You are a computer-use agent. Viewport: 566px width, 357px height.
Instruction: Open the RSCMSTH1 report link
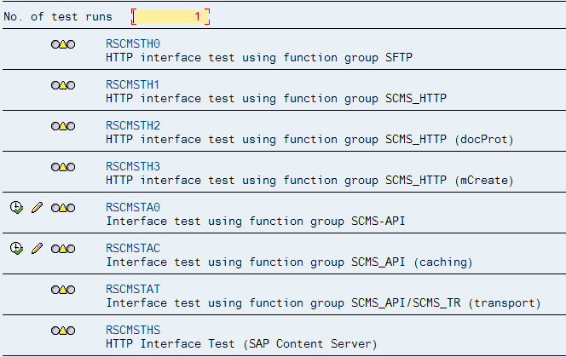[133, 84]
